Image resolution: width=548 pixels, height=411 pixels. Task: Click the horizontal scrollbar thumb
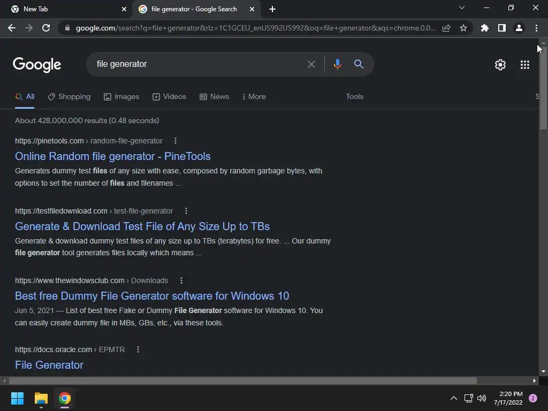243,380
